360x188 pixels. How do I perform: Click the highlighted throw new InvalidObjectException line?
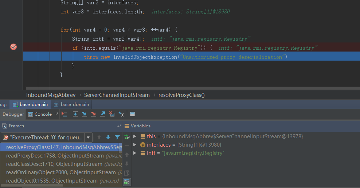tap(191, 56)
